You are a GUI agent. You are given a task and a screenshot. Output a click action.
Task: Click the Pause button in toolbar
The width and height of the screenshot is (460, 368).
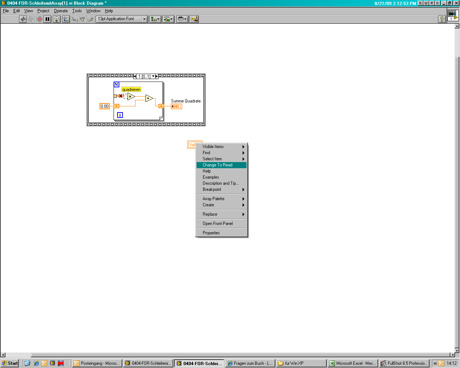[x=47, y=19]
